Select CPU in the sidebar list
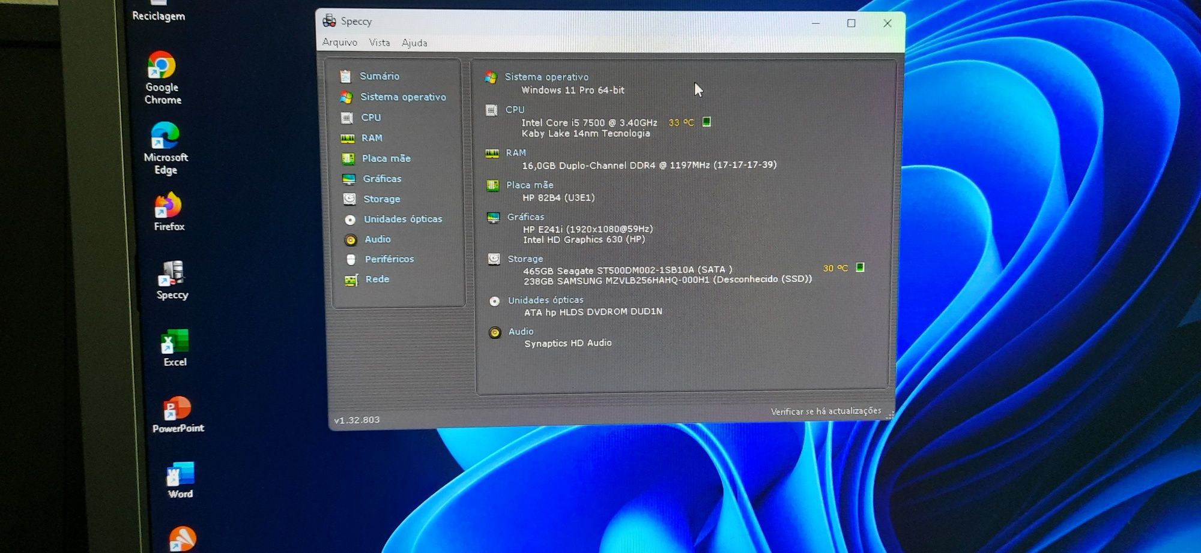The image size is (1201, 553). tap(371, 118)
